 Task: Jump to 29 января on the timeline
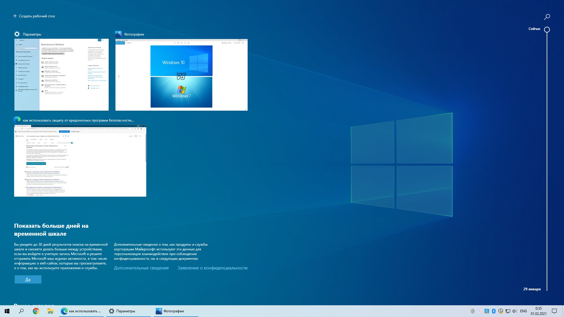pos(532,289)
